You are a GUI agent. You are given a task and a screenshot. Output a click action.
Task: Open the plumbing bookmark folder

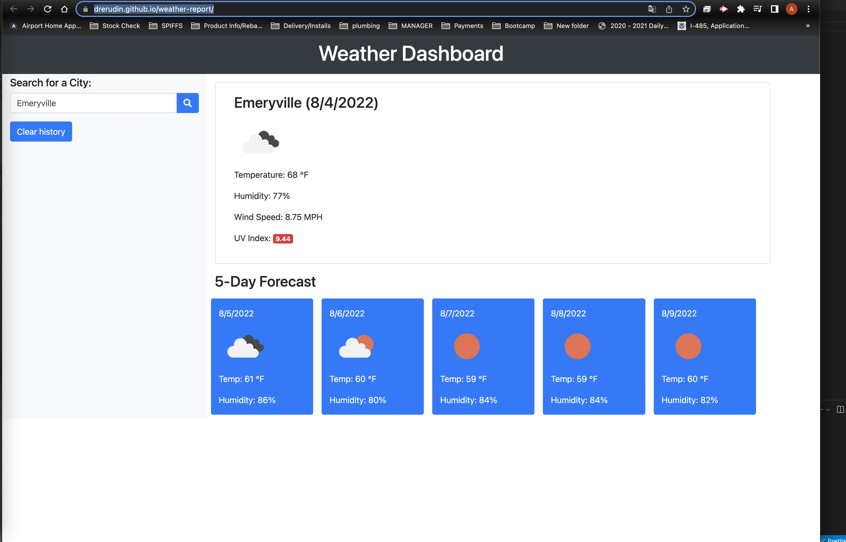click(360, 26)
